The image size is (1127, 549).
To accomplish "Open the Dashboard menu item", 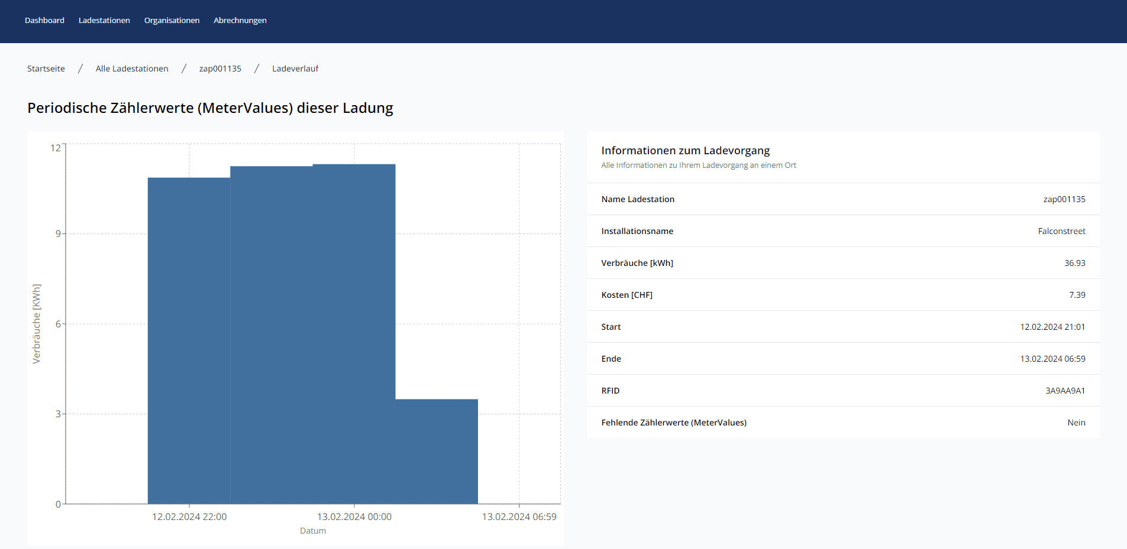I will coord(44,20).
